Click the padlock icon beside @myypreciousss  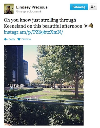click(41, 11)
